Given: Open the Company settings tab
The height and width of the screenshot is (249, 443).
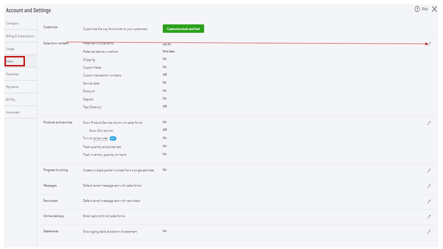Looking at the screenshot, I should [12, 23].
